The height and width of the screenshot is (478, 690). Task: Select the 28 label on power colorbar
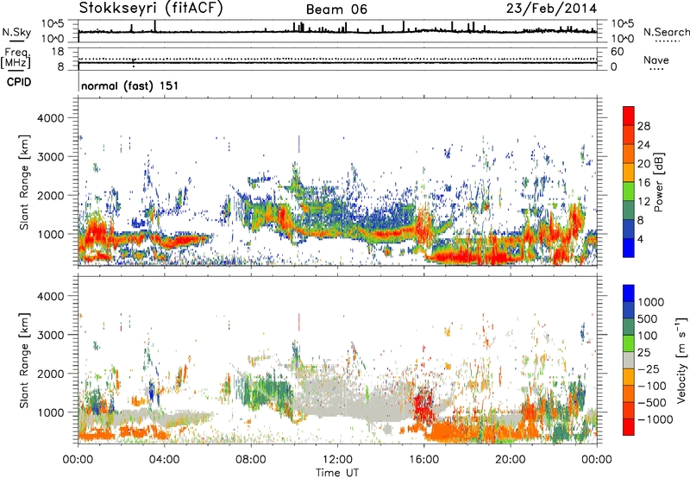click(x=643, y=126)
